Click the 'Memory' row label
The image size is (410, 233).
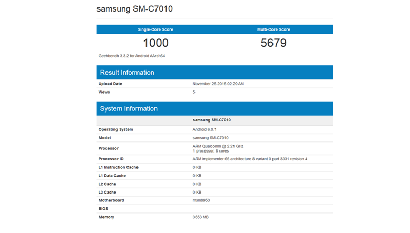point(106,217)
